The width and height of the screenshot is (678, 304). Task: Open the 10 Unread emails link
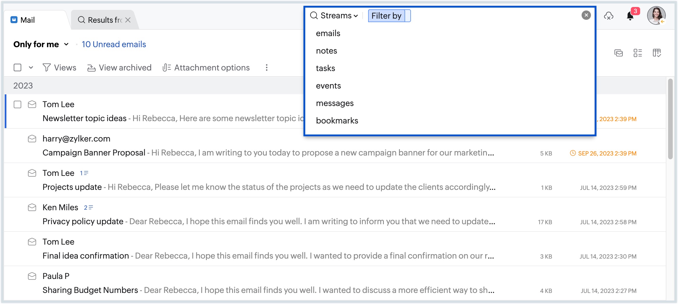(x=114, y=44)
